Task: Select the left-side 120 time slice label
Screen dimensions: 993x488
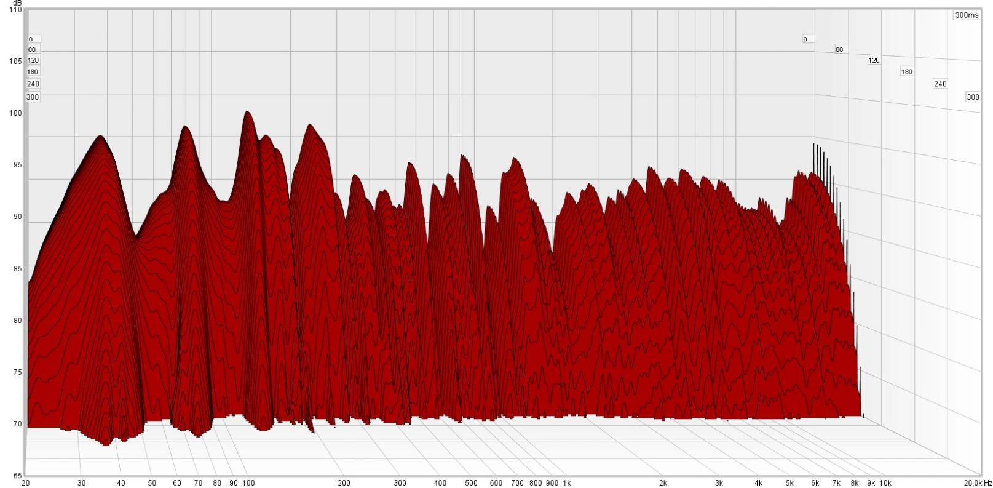Action: point(33,60)
